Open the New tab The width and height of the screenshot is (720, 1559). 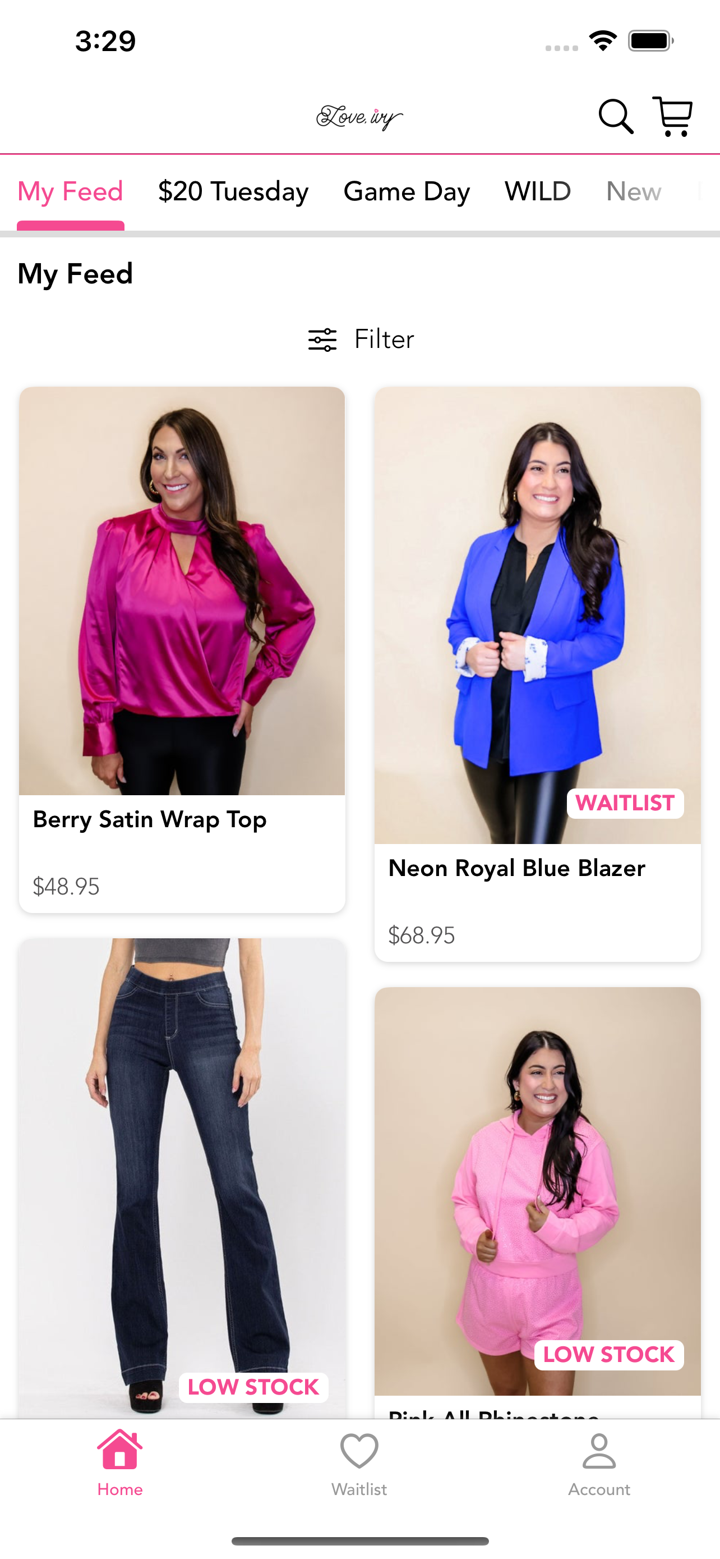[634, 192]
